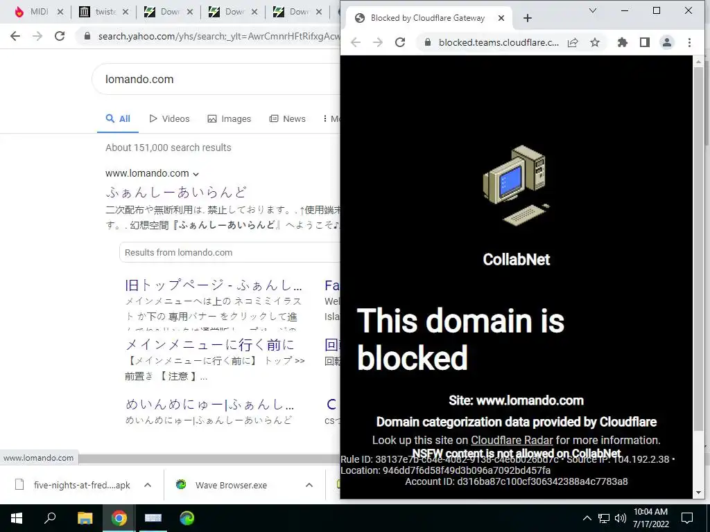Image resolution: width=710 pixels, height=532 pixels.
Task: Select the News search filter
Action: click(288, 119)
